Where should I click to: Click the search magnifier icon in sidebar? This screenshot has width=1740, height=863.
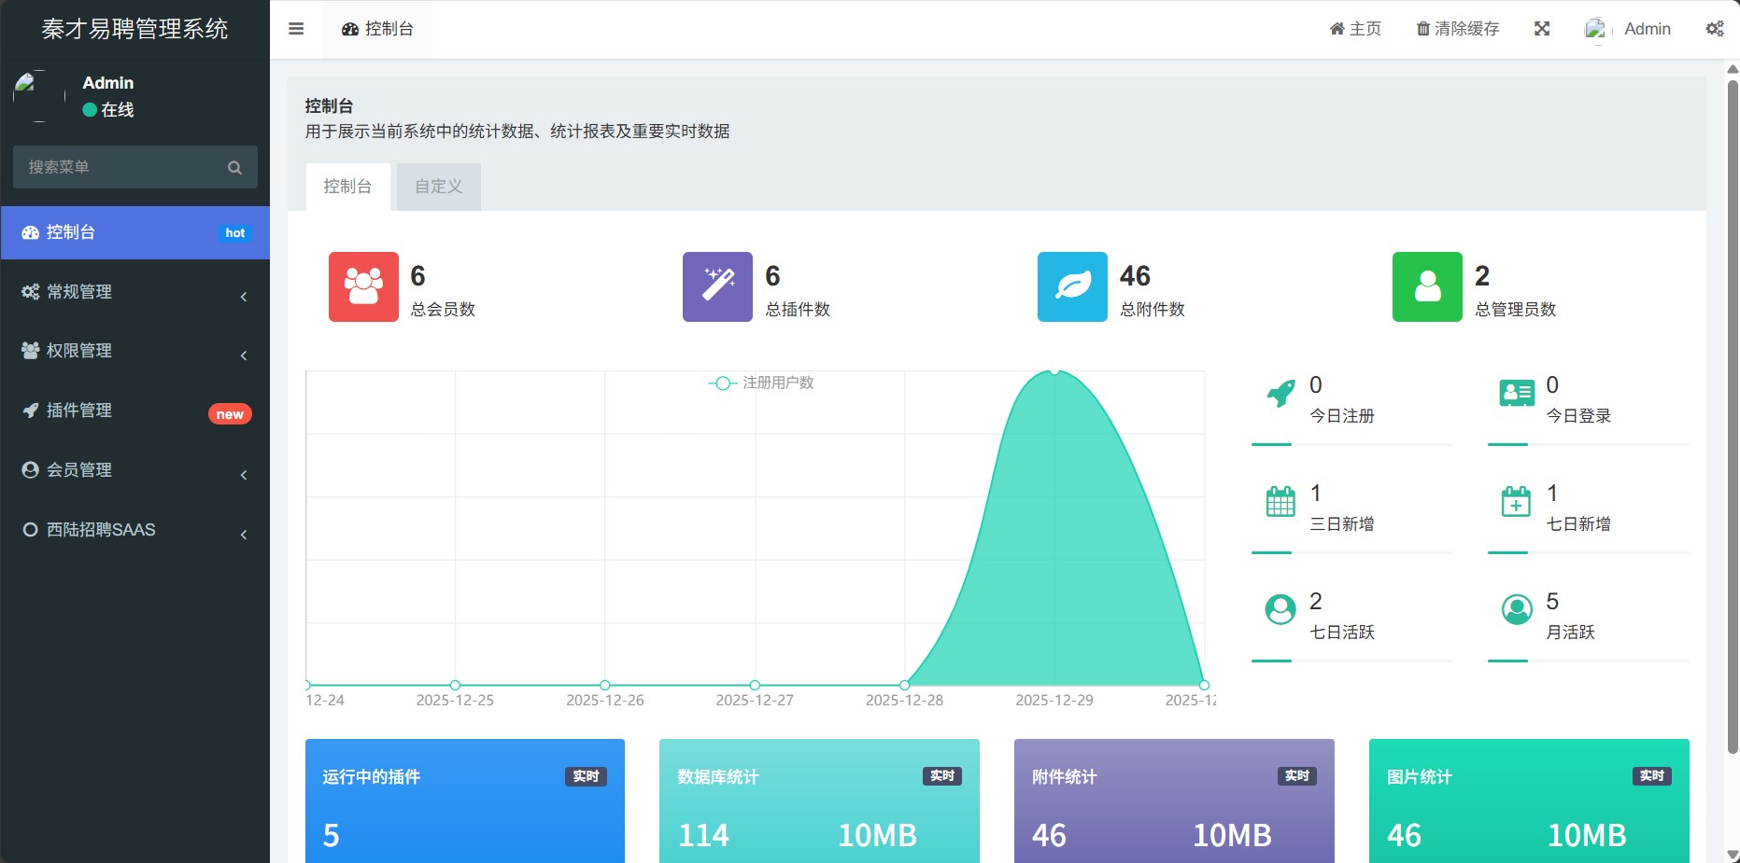[234, 168]
